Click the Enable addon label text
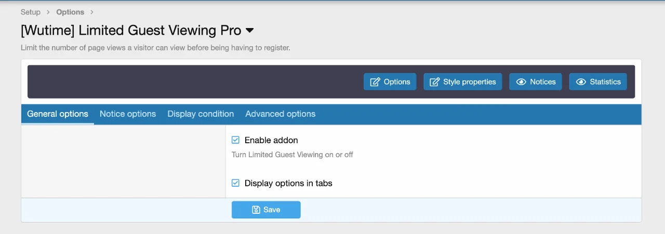 pos(271,140)
